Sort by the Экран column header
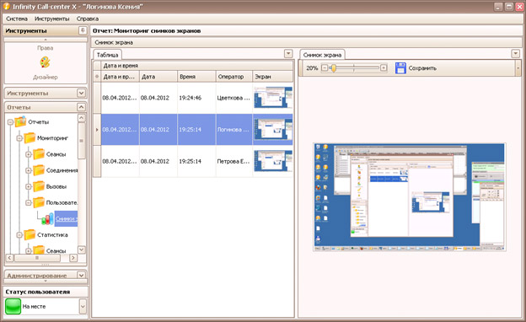The image size is (526, 322). [x=272, y=77]
